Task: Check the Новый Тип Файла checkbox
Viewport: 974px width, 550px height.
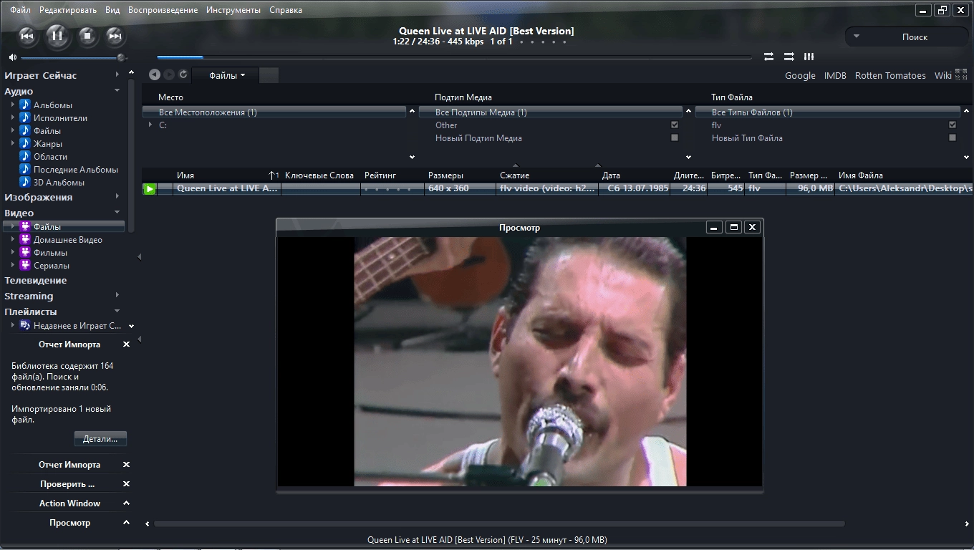Action: click(953, 138)
